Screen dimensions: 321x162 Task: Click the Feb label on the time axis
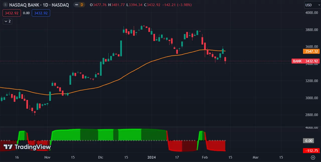tap(205, 157)
